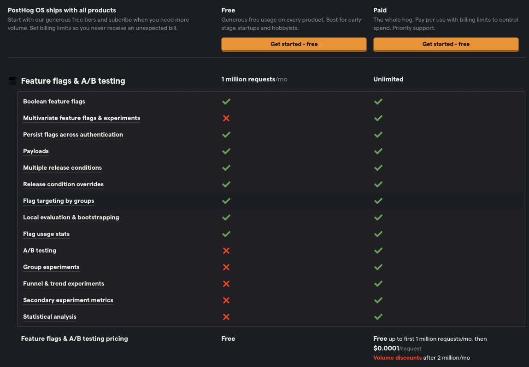Screen dimensions: 529x367
Task: Open the Local evaluation & bootstrapping link
Action: coord(71,218)
